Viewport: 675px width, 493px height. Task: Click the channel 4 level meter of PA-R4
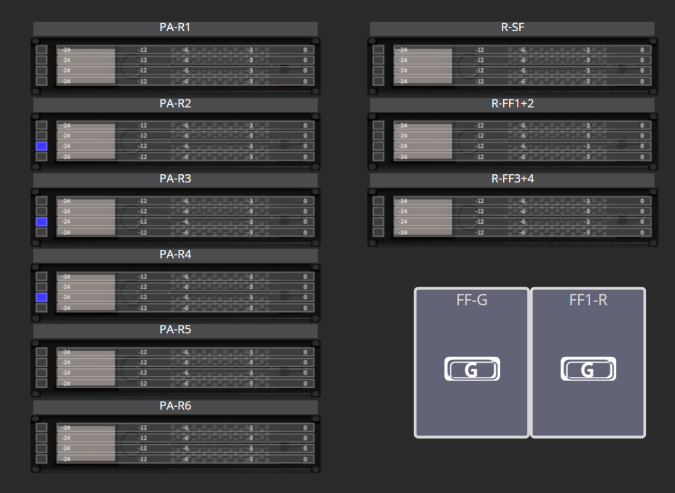click(185, 307)
